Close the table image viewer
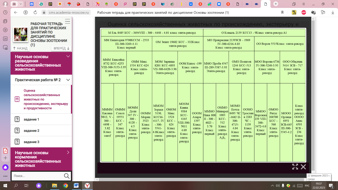The height and width of the screenshot is (190, 338). point(303,167)
